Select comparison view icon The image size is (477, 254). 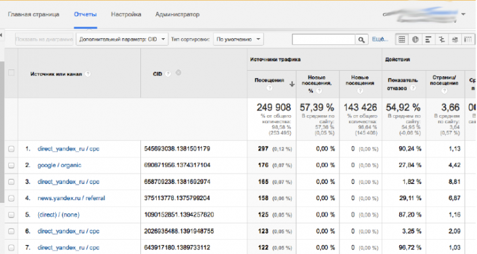(x=442, y=39)
